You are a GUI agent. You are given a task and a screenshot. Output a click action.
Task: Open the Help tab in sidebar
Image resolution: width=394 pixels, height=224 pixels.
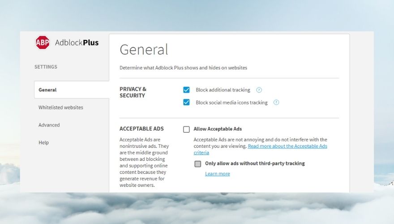[43, 142]
